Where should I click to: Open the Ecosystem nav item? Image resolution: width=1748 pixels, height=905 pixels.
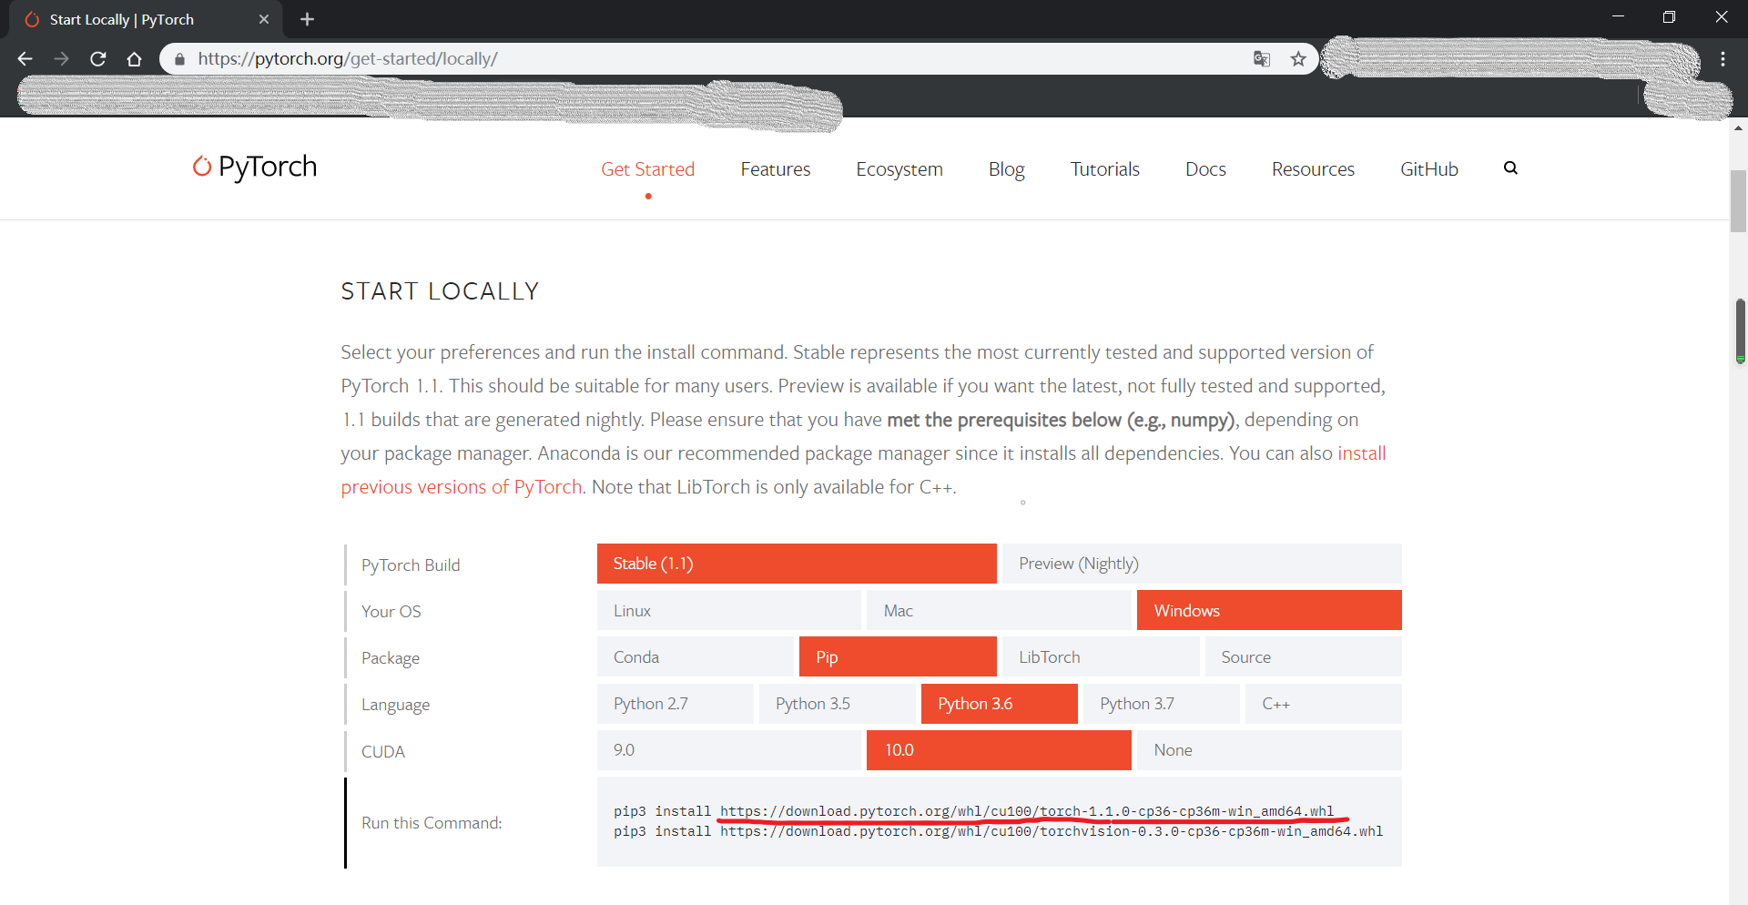899,169
